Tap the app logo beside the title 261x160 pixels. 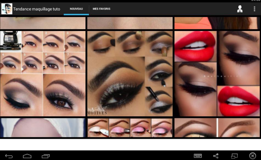click(x=7, y=9)
